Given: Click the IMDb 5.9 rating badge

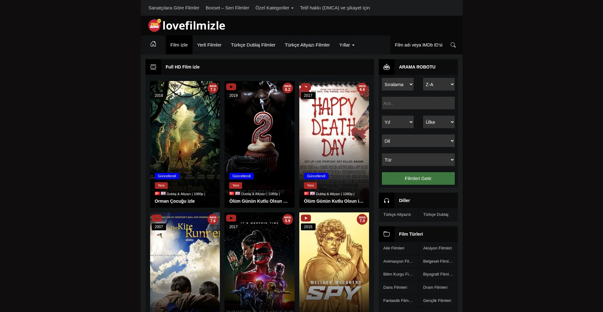Looking at the screenshot, I should (287, 219).
